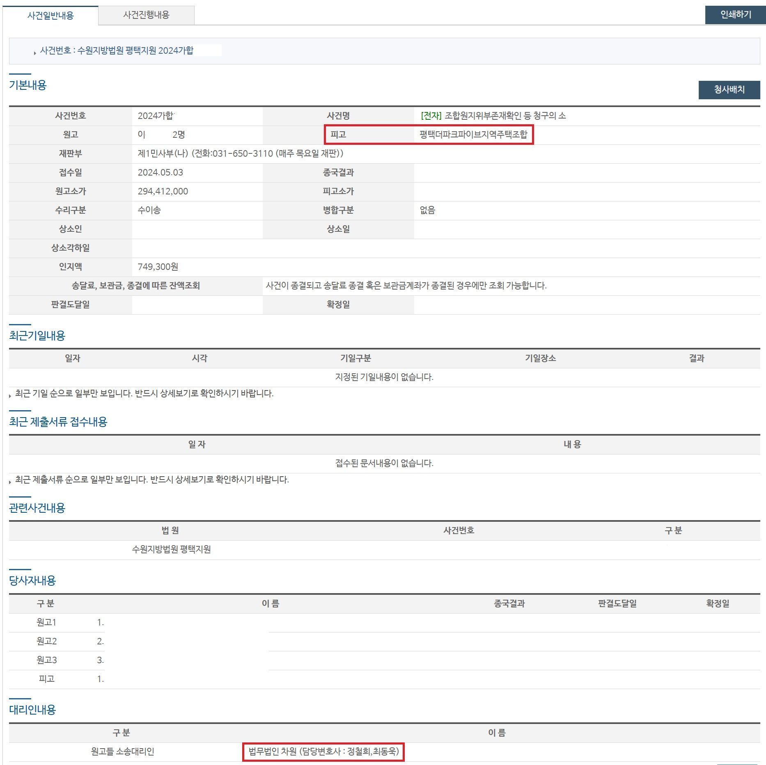This screenshot has width=766, height=765.
Task: Open the 청사배치 courthouse layout view
Action: (729, 90)
